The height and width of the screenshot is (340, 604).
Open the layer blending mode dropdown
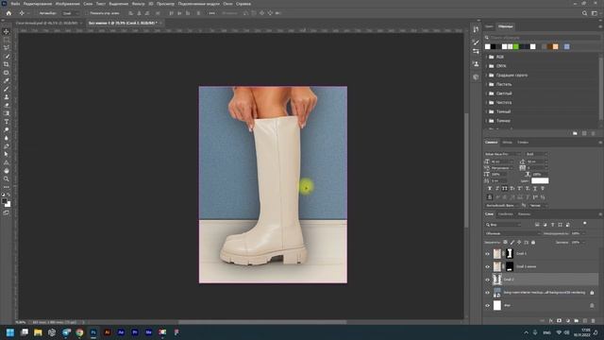(x=512, y=233)
